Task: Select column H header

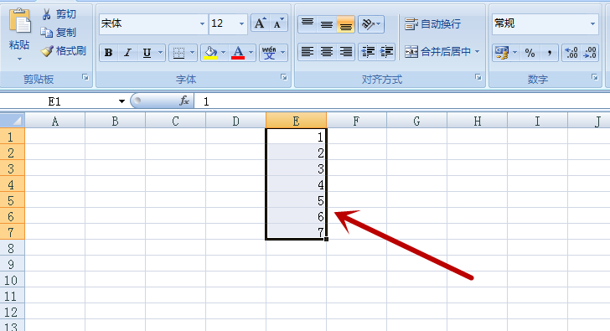Action: (x=477, y=121)
